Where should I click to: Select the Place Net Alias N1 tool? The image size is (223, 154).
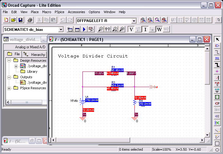[217, 58]
